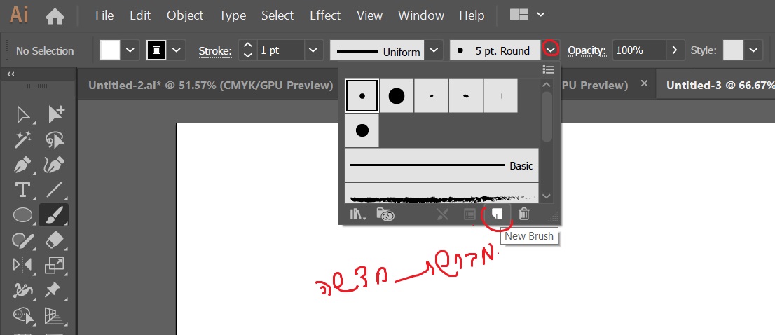
Task: Click the Opacity 100% input field
Action: (x=638, y=50)
